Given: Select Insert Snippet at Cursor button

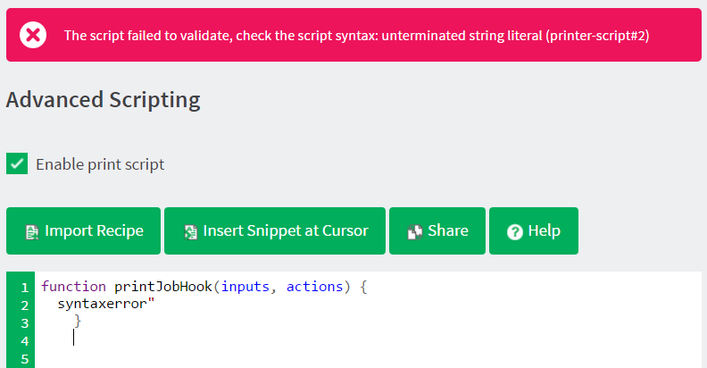Looking at the screenshot, I should (x=275, y=231).
